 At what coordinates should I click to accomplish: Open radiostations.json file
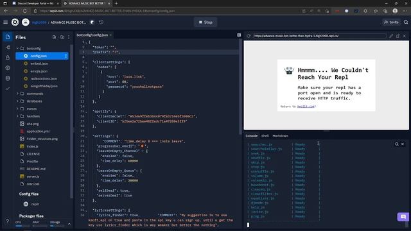click(44, 78)
